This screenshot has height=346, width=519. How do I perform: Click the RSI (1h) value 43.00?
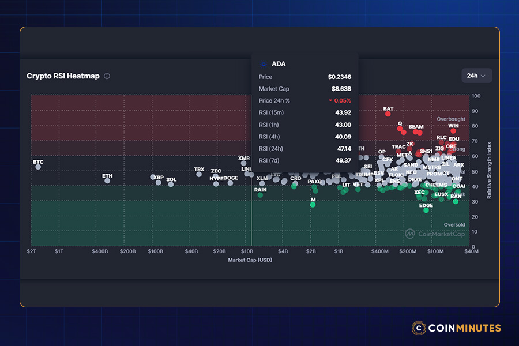click(343, 125)
